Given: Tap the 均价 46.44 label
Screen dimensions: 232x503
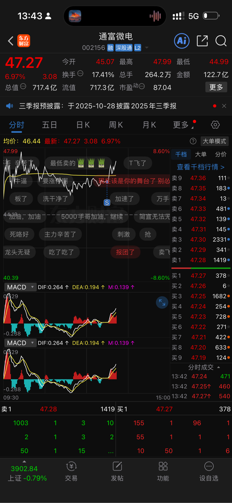Looking at the screenshot, I should click(22, 141).
